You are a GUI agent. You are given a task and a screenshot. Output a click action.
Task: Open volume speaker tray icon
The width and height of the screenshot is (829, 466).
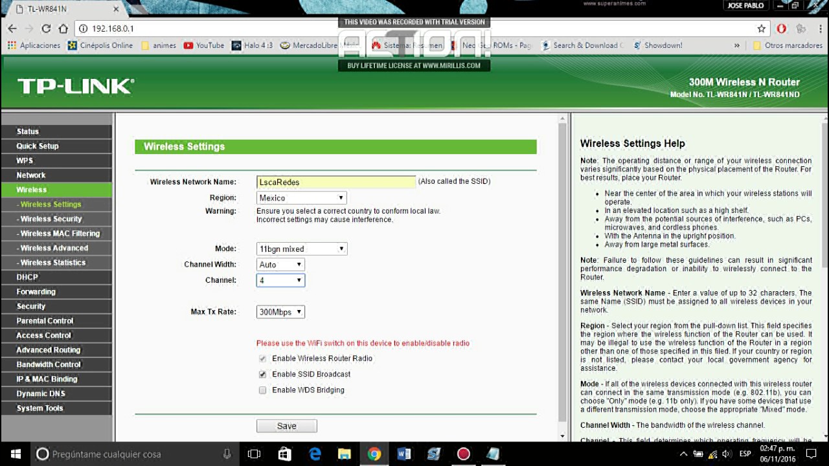point(727,454)
